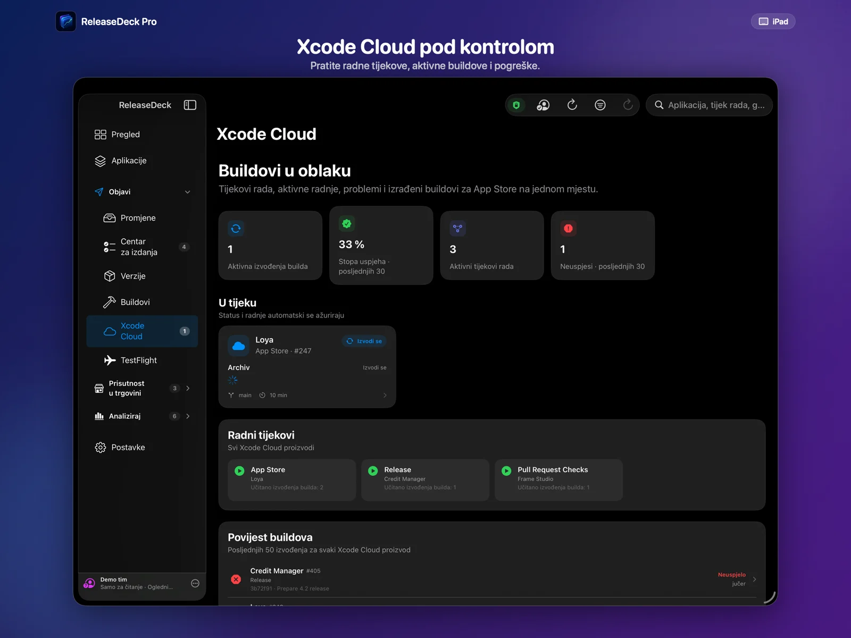Open Buildovi in the sidebar

pos(143,302)
